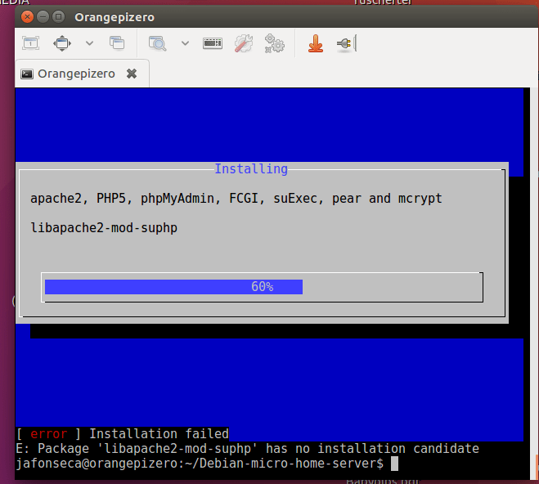Click the Orangepizero window title bar text
Image resolution: width=539 pixels, height=484 pixels.
tap(115, 17)
